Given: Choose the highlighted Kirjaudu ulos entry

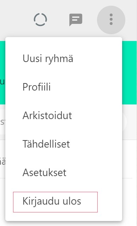Looking at the screenshot, I should (x=55, y=202).
